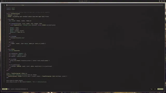Open the volume speaker icon
The image size is (166, 93).
click(x=162, y=1)
